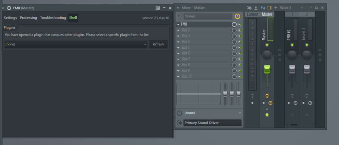Open the (none) track delay dropdown

(x=213, y=113)
